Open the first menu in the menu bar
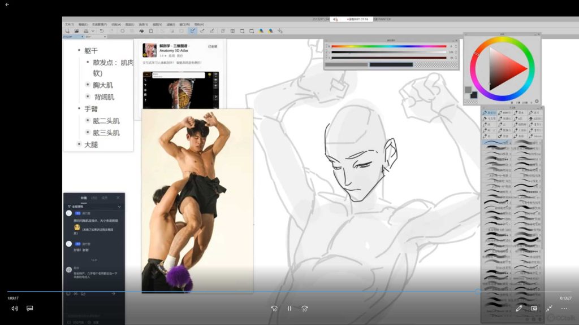Image resolution: width=579 pixels, height=325 pixels. 70,24
